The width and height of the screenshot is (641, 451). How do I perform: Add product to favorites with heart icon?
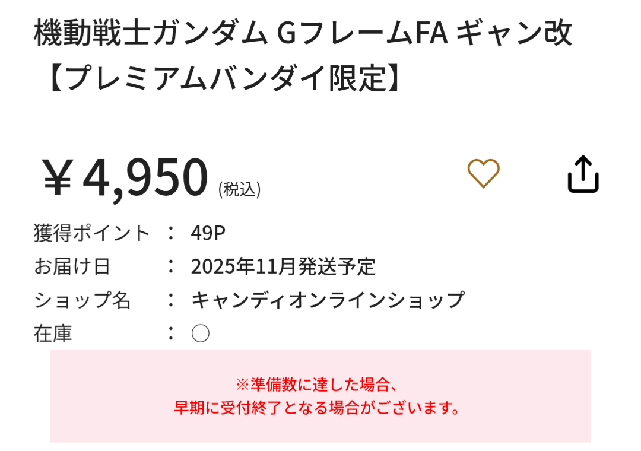[x=483, y=173]
